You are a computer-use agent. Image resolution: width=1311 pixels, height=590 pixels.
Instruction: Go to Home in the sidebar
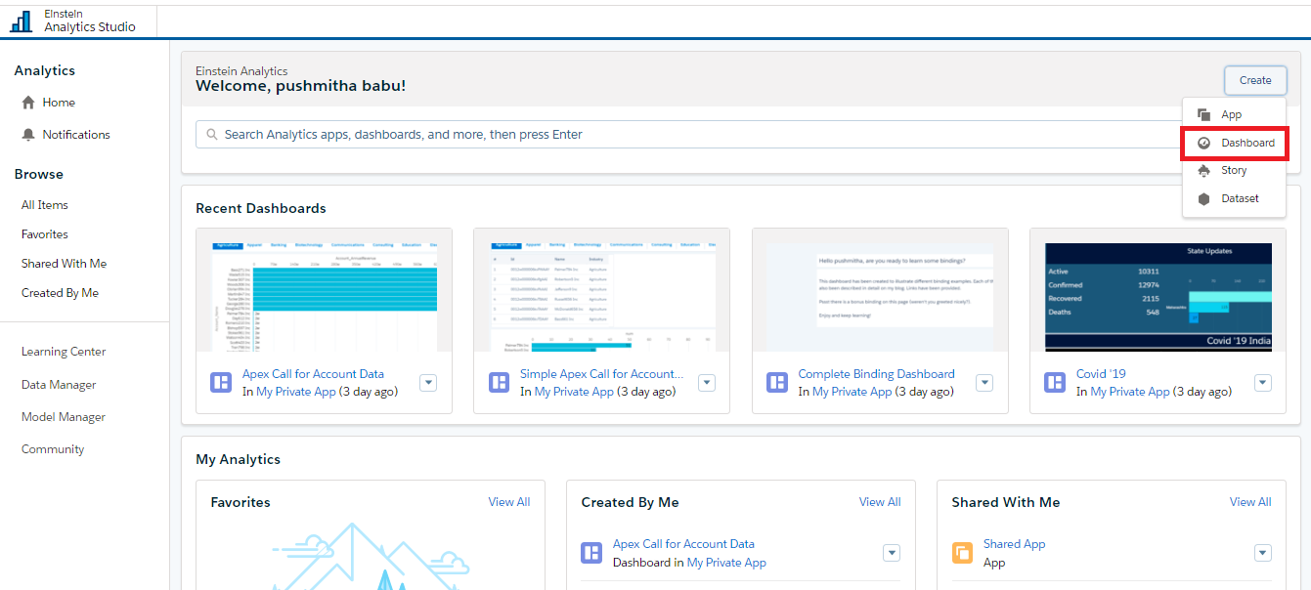[x=59, y=103]
